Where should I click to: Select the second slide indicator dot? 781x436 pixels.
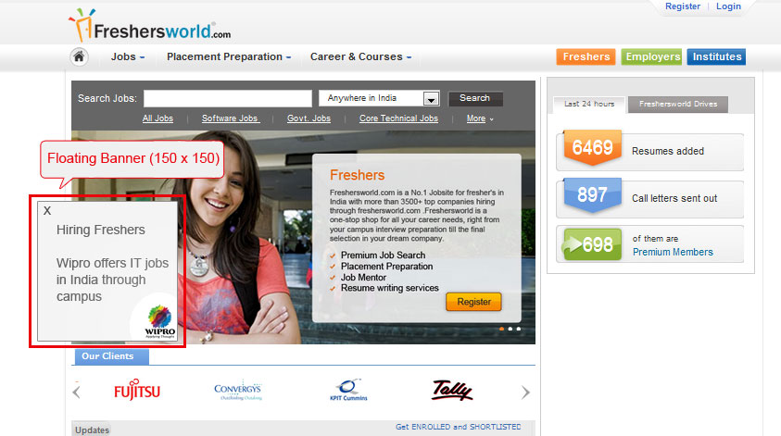coord(510,329)
